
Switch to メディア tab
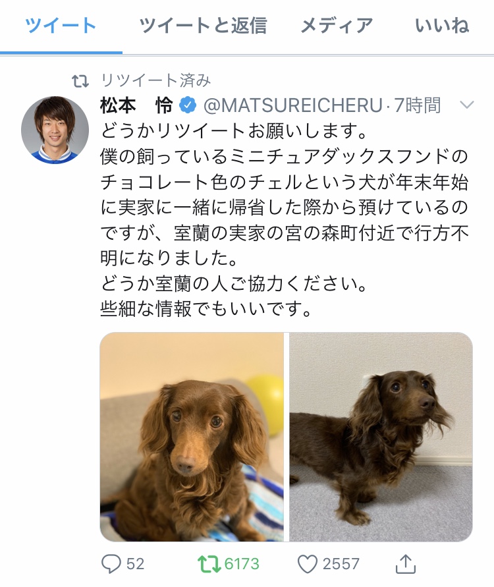[x=337, y=26]
